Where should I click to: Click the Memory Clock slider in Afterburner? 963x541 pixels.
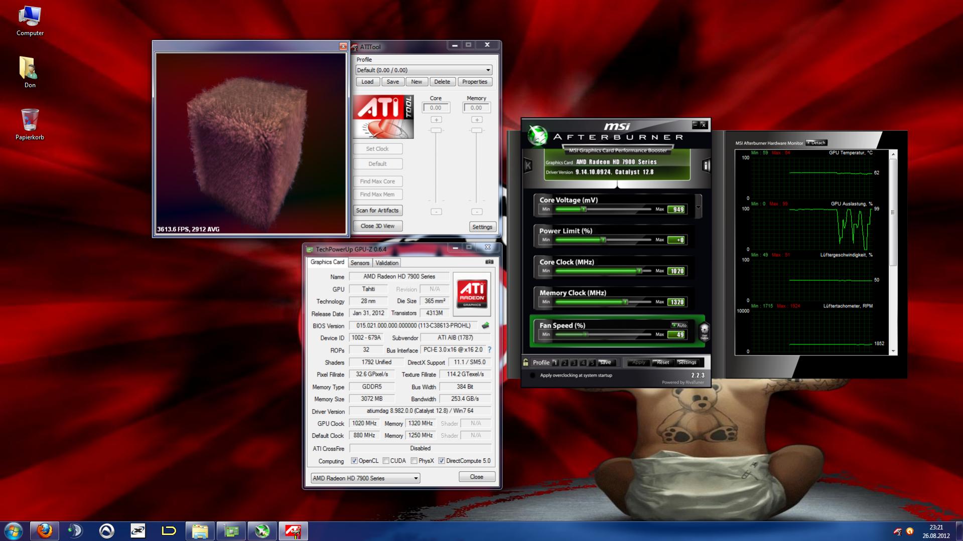tap(603, 302)
